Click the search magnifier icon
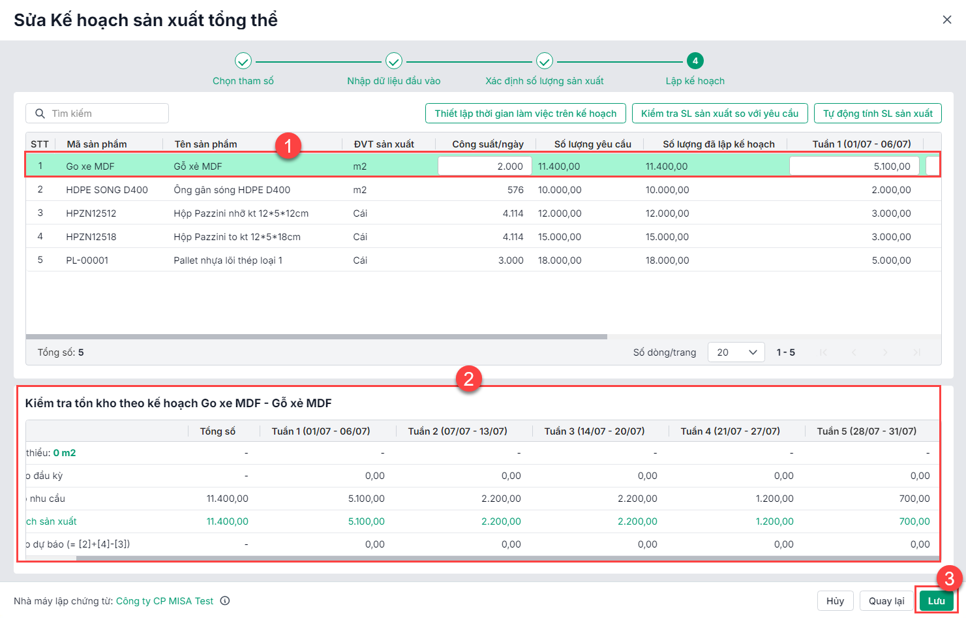 (x=40, y=114)
